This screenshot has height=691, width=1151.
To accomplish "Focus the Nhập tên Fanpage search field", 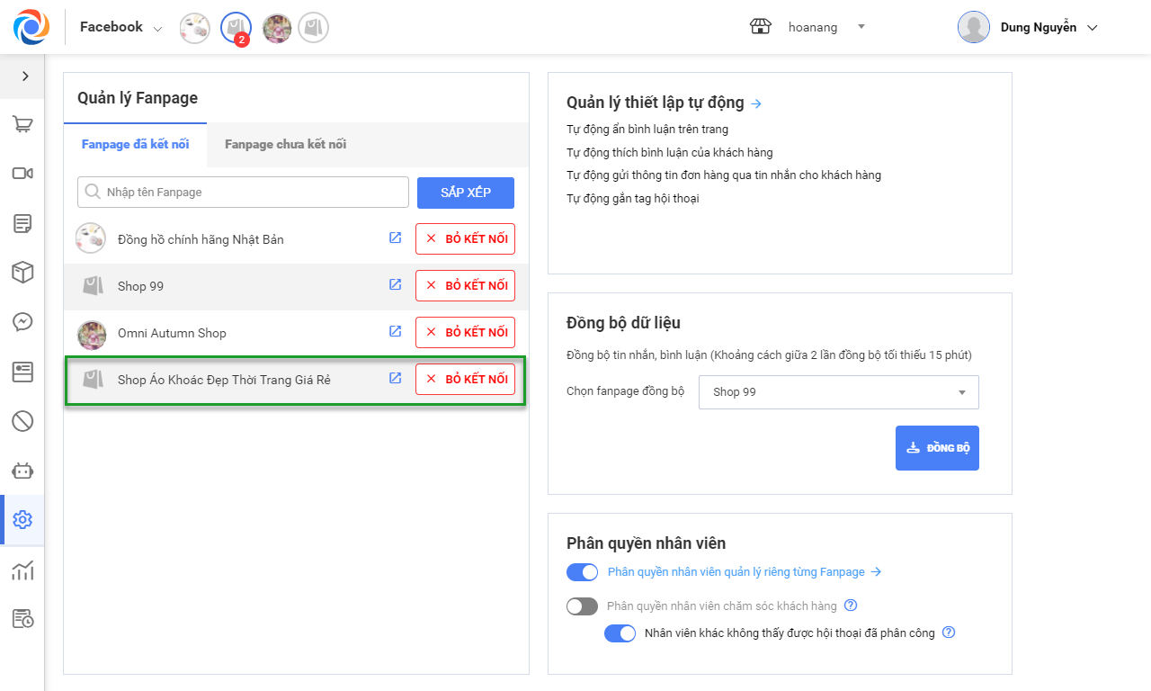I will (243, 193).
